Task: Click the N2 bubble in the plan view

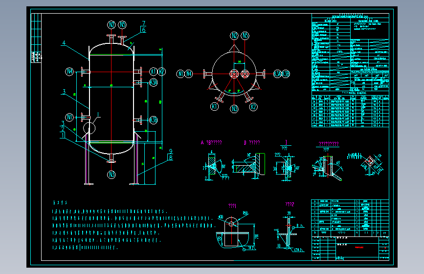Action: click(234, 36)
